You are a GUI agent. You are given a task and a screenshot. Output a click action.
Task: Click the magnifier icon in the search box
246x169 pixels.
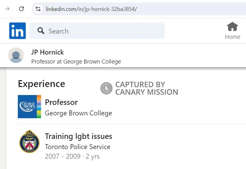click(41, 31)
